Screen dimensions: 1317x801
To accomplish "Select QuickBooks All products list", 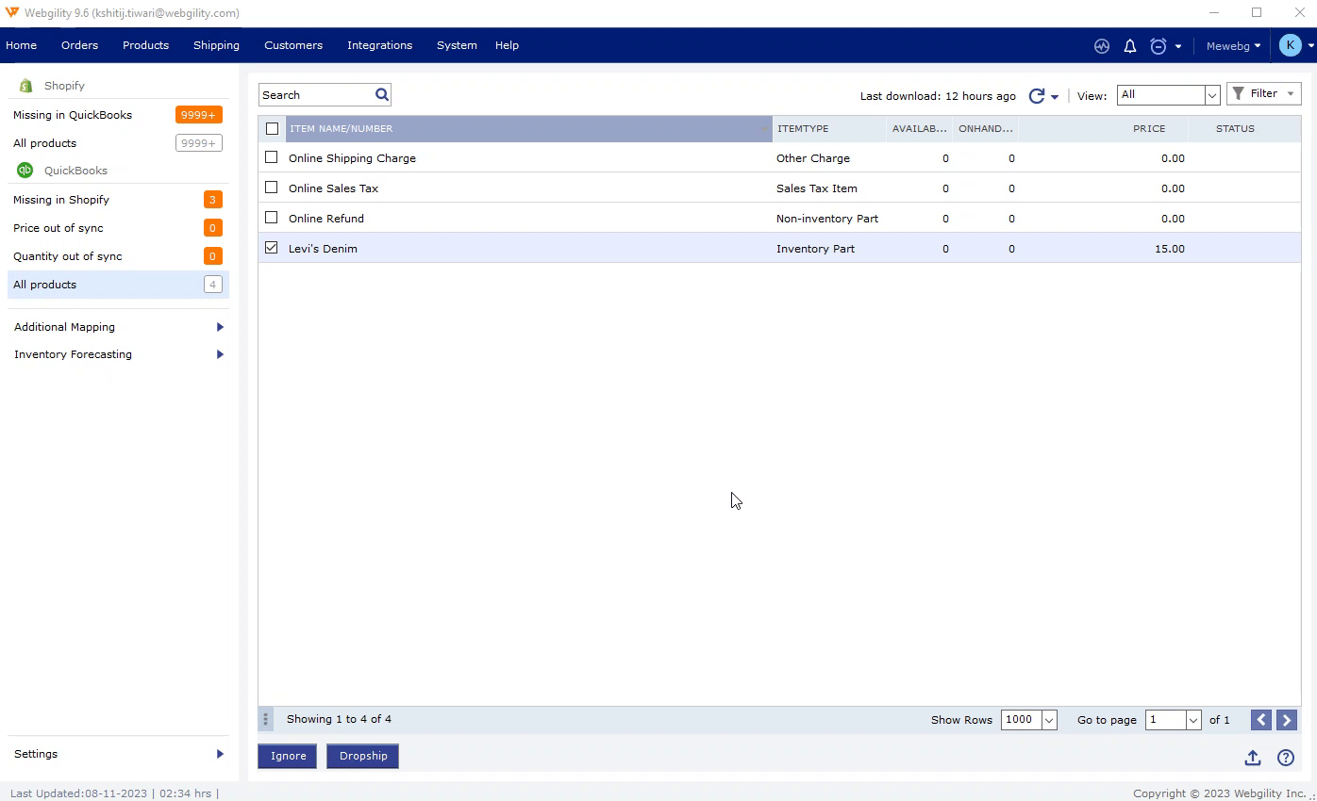I will 118,285.
